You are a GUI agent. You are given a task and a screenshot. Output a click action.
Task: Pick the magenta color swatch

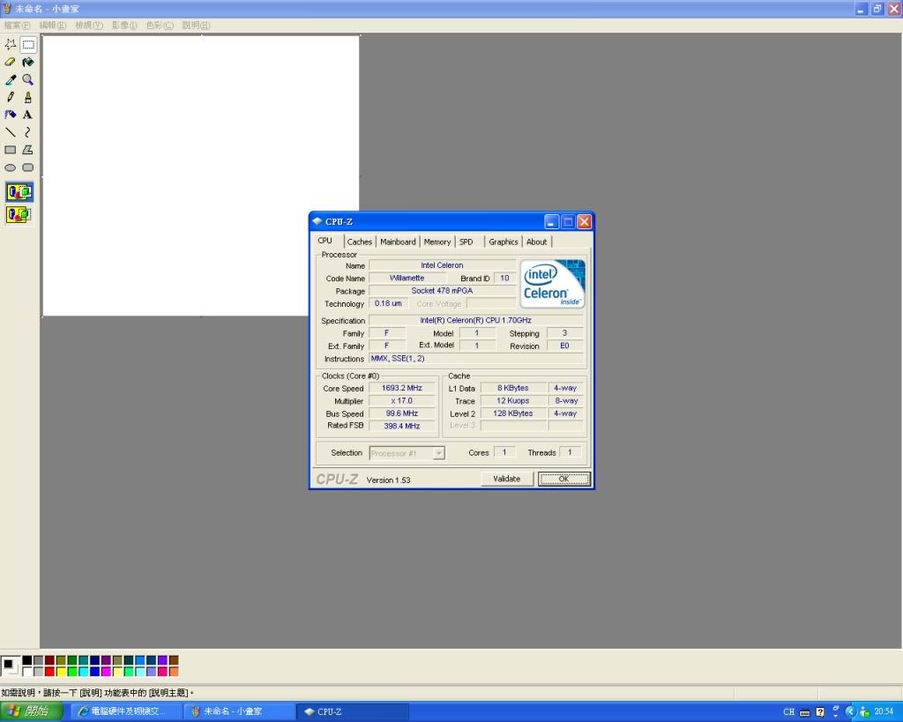[x=106, y=672]
